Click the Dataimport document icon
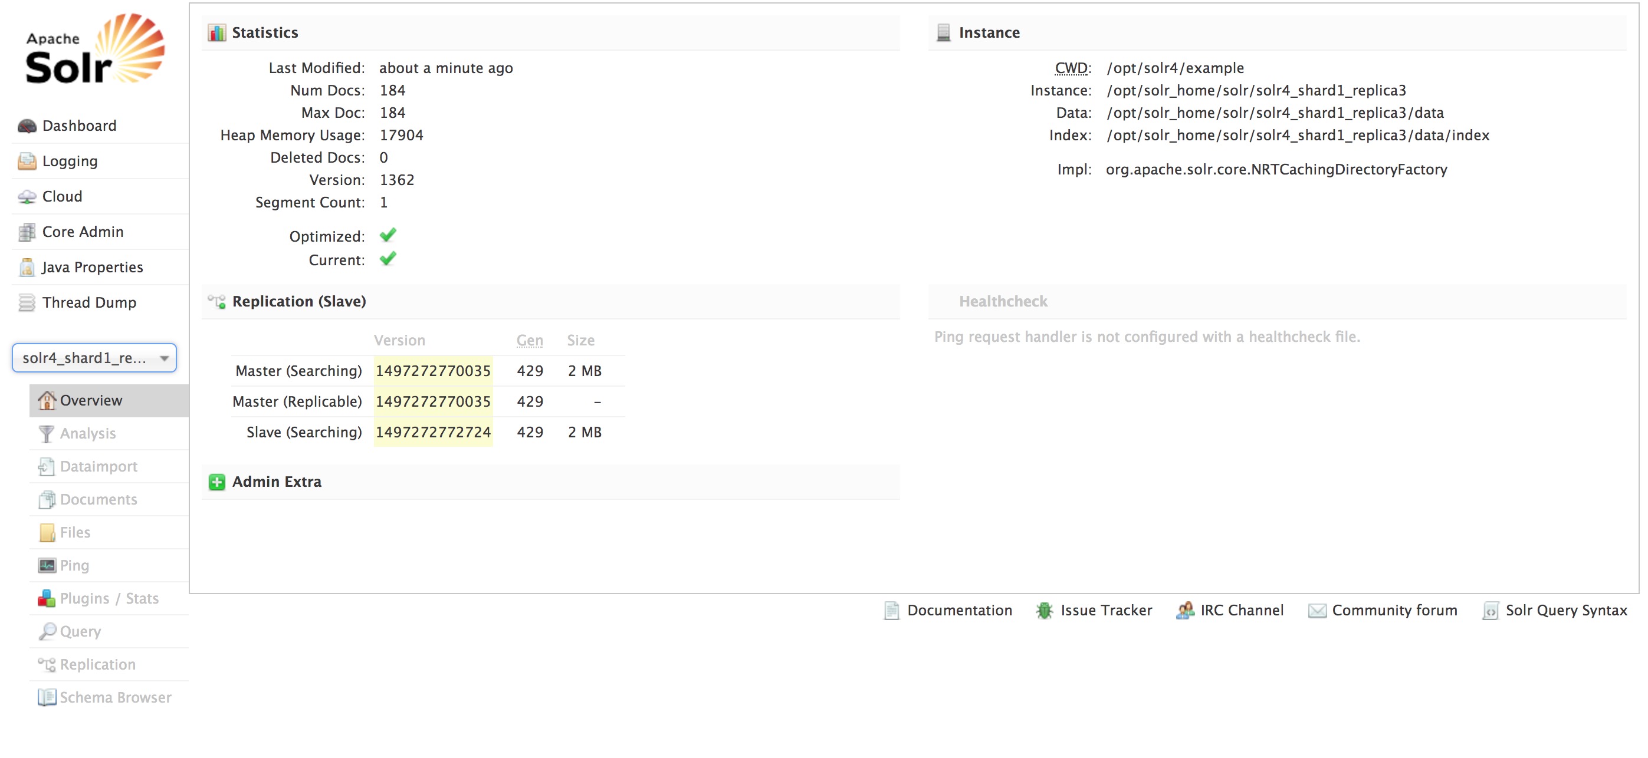The height and width of the screenshot is (758, 1648). click(47, 467)
